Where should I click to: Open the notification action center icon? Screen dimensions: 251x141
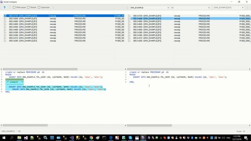pyautogui.click(x=246, y=137)
